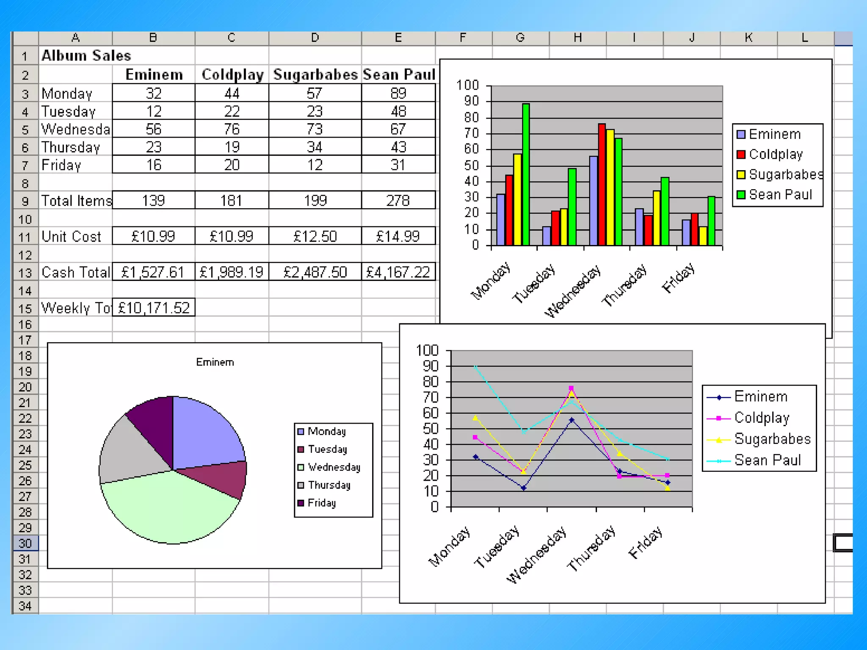
Task: Select row 30 header
Action: tap(25, 543)
